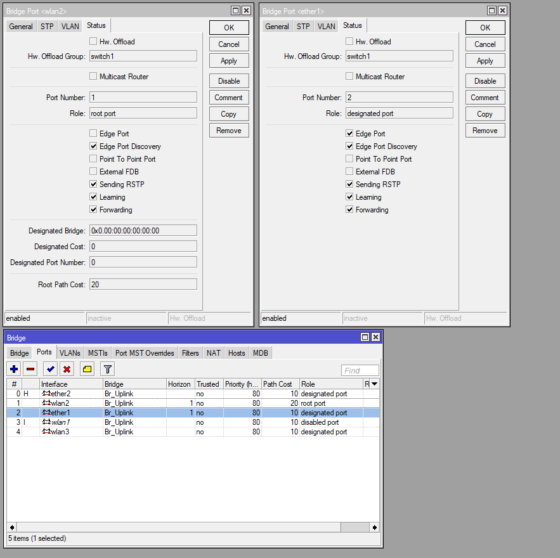560x558 pixels.
Task: Click the red minus Remove icon
Action: tap(30, 369)
